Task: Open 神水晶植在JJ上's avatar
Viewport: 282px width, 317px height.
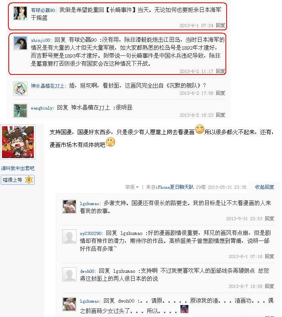Action: pos(20,88)
